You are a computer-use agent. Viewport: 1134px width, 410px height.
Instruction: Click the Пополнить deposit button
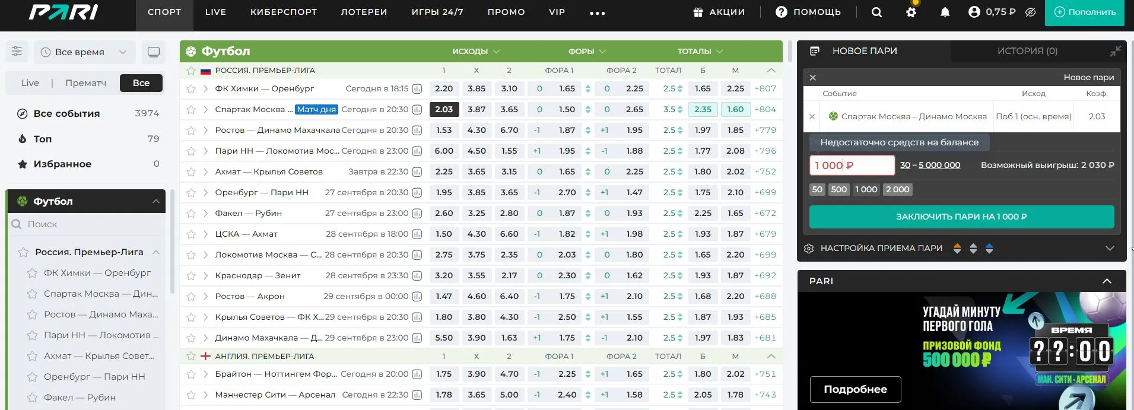1085,12
